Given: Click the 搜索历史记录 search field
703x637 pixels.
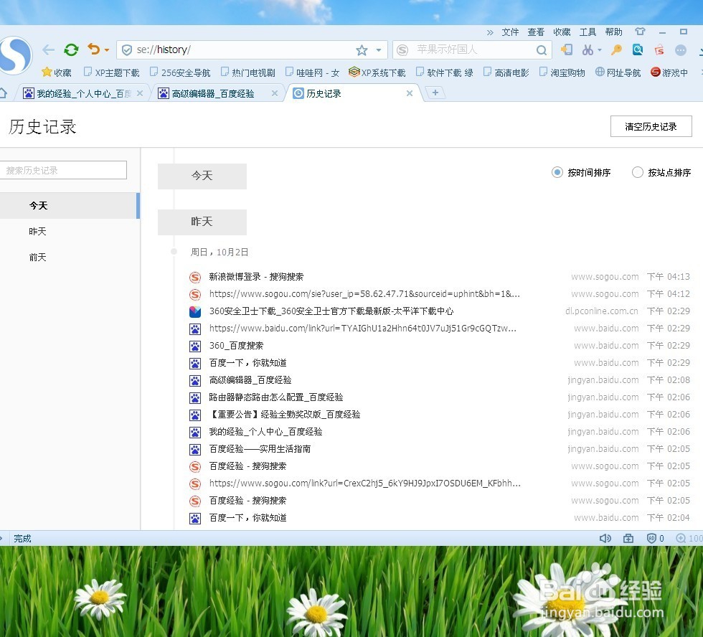Looking at the screenshot, I should click(x=63, y=170).
